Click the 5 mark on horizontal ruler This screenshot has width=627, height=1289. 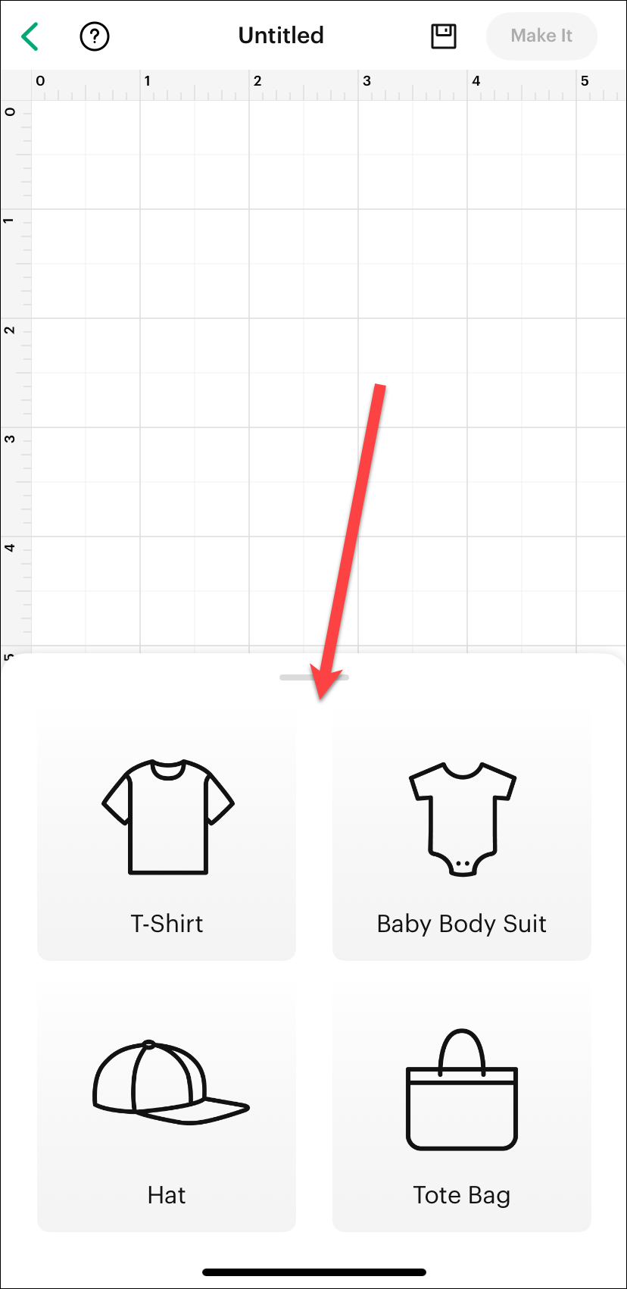point(585,81)
